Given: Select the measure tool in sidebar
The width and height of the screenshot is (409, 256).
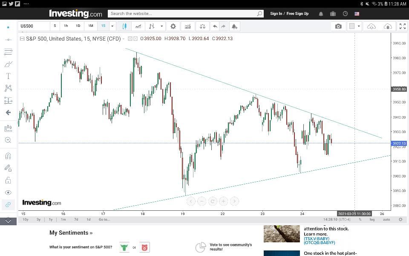Looking at the screenshot, I should point(8,128).
